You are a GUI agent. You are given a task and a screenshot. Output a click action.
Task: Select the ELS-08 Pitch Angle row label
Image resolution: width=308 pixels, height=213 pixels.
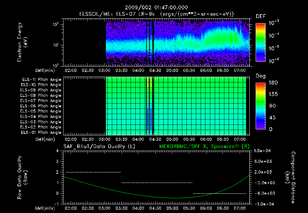pos(41,95)
